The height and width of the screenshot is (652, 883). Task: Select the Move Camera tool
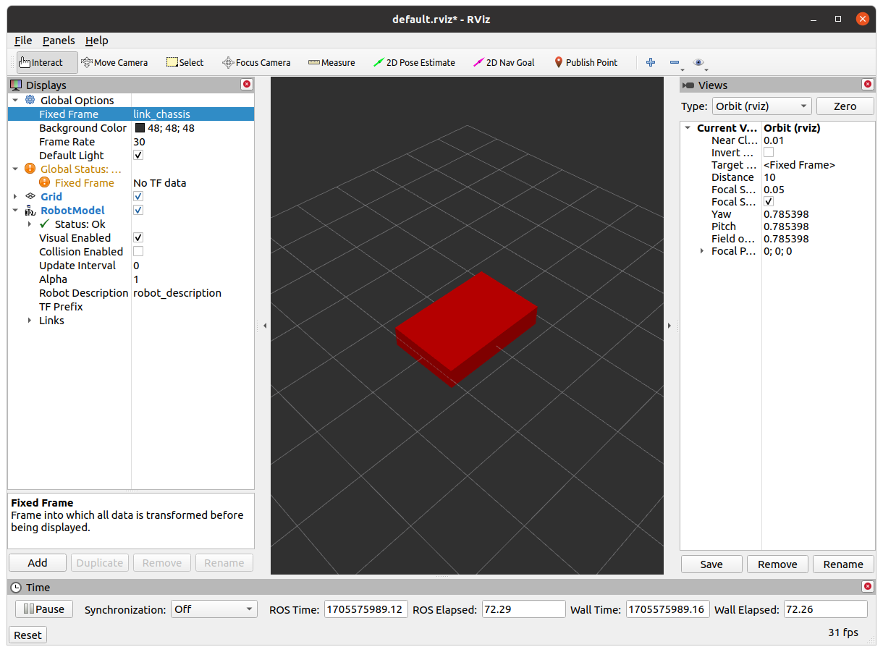pos(114,62)
